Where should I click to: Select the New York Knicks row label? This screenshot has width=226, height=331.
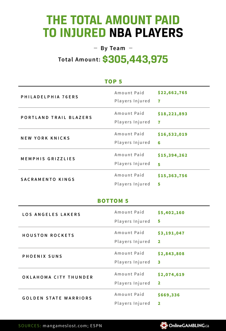click(45, 138)
